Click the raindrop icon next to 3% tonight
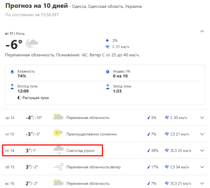210x188 pixels. pyautogui.click(x=107, y=41)
